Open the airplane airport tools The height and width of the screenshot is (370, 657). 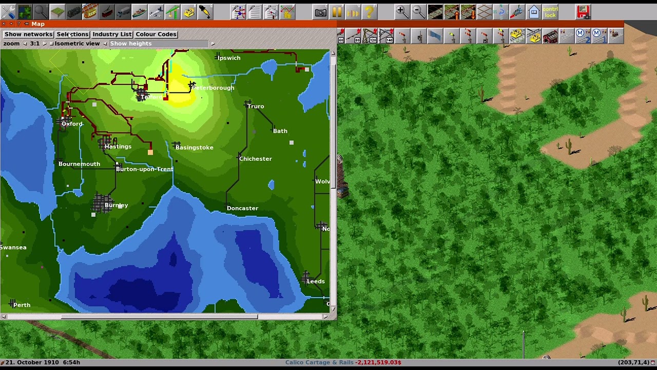[156, 11]
